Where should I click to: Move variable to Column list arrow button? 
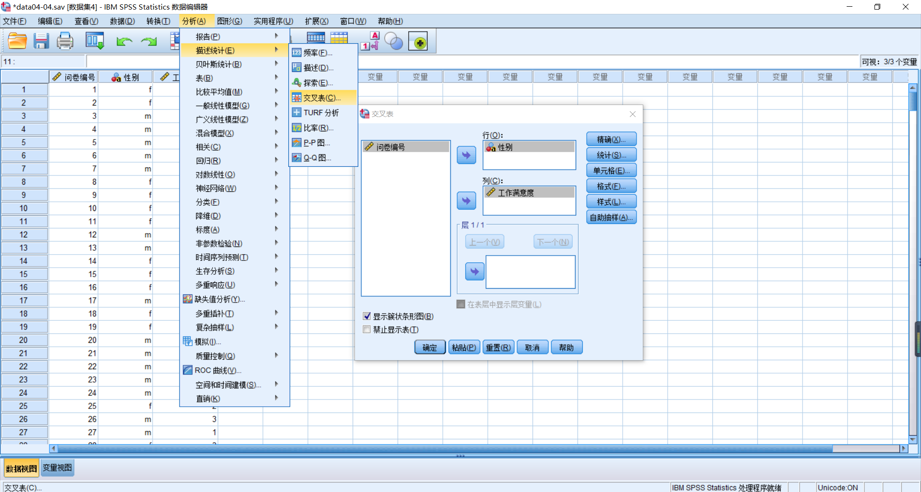[x=466, y=200]
